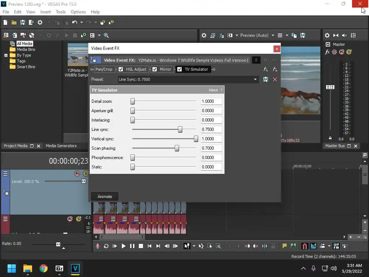Toggle Automatic Crossfades icon
The height and width of the screenshot is (277, 369).
tap(314, 246)
